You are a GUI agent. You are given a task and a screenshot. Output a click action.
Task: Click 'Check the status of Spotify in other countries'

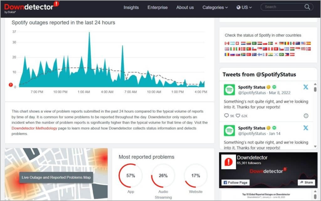[x=263, y=35]
